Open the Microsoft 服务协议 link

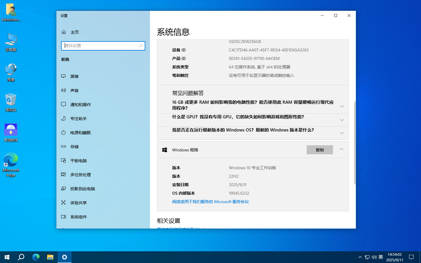[210, 202]
